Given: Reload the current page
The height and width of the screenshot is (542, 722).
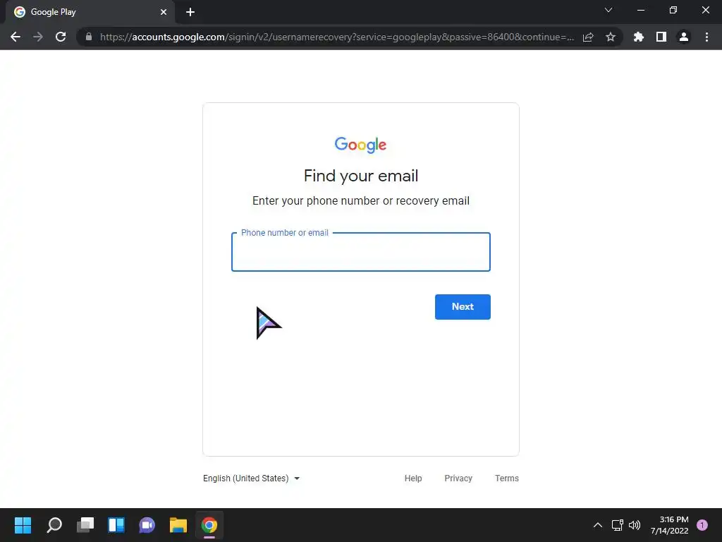Looking at the screenshot, I should [x=61, y=37].
